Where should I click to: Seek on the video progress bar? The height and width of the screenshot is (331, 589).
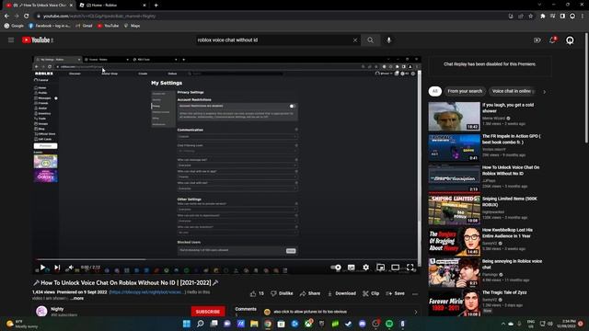[226, 259]
